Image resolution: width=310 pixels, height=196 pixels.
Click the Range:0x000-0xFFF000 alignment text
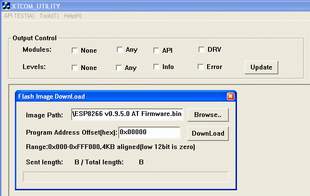pos(111,147)
